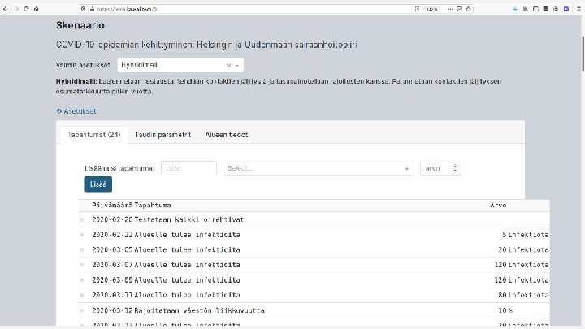
Task: Select '2020-02-20 Testataan kaikki oirehtivat' row text
Action: (168, 219)
